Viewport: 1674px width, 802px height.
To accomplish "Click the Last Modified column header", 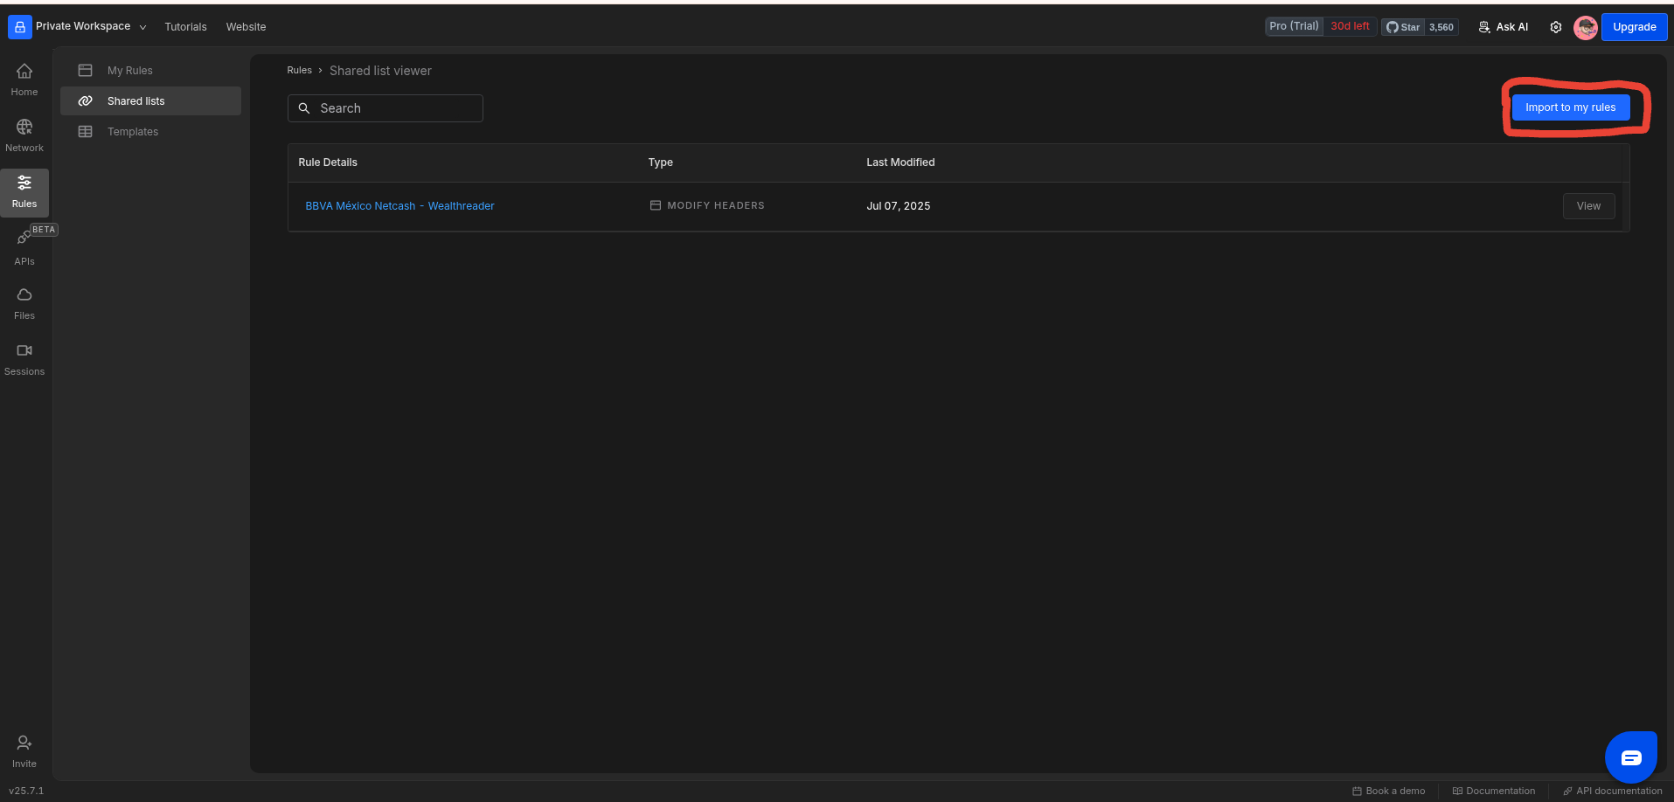I will click(x=900, y=162).
